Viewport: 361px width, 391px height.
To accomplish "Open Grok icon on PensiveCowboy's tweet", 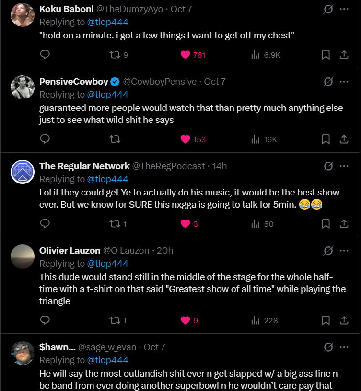I will 328,82.
